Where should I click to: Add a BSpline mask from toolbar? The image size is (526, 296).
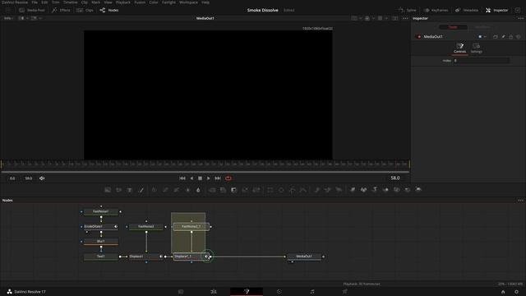[303, 190]
